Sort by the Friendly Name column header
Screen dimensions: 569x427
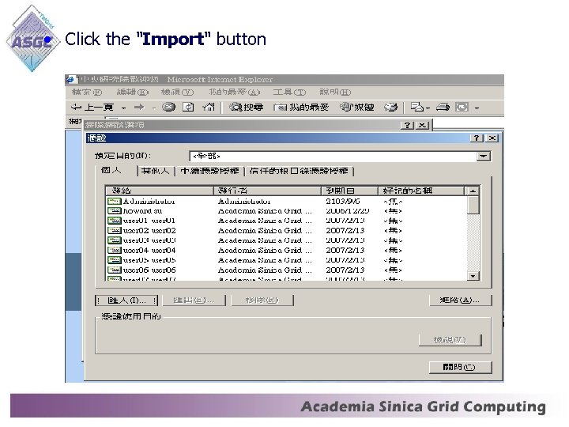point(421,191)
